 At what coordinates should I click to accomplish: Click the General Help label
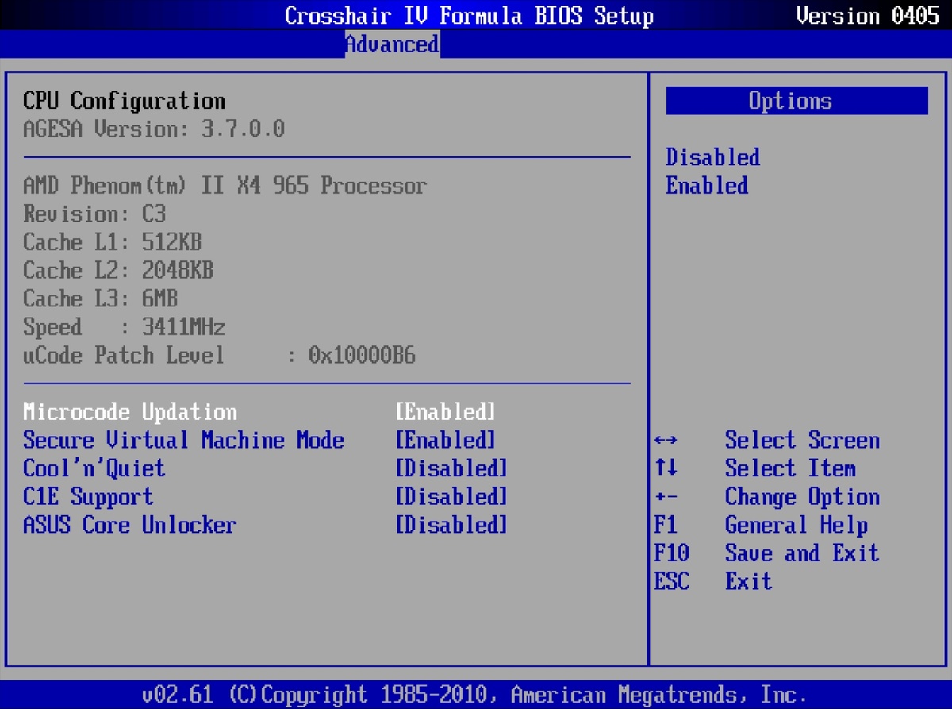(796, 526)
